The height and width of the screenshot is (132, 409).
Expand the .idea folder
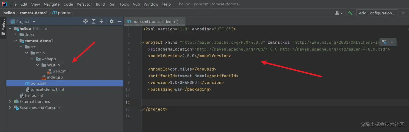[x=15, y=35]
